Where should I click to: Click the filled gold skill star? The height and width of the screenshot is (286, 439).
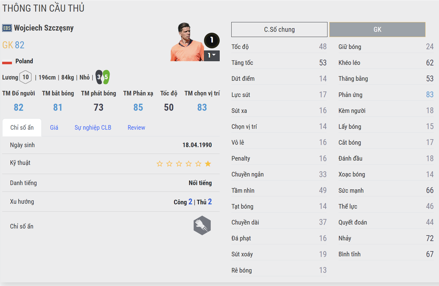pyautogui.click(x=208, y=164)
